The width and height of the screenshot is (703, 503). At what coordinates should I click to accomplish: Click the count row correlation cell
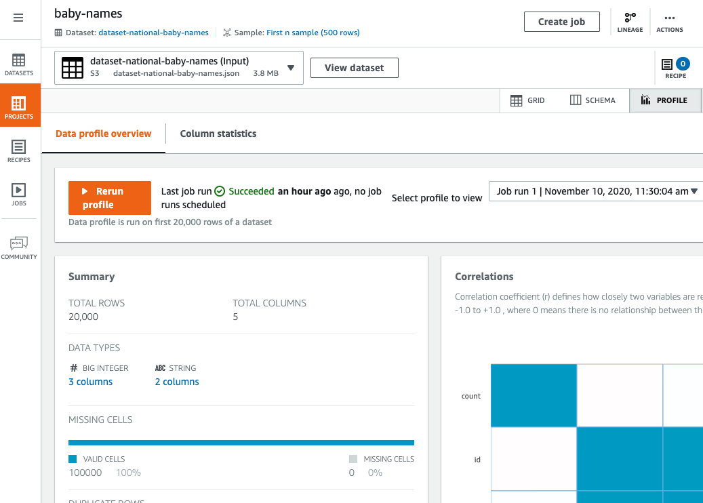(x=534, y=395)
